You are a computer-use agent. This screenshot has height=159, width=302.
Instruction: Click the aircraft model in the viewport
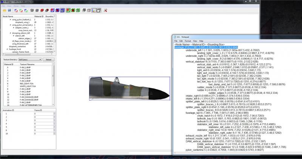pos(129,88)
